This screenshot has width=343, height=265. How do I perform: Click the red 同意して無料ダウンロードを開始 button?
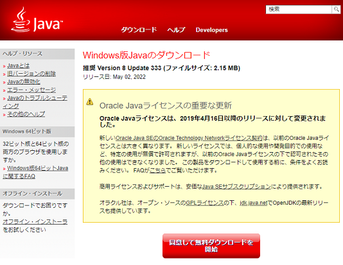tap(211, 246)
